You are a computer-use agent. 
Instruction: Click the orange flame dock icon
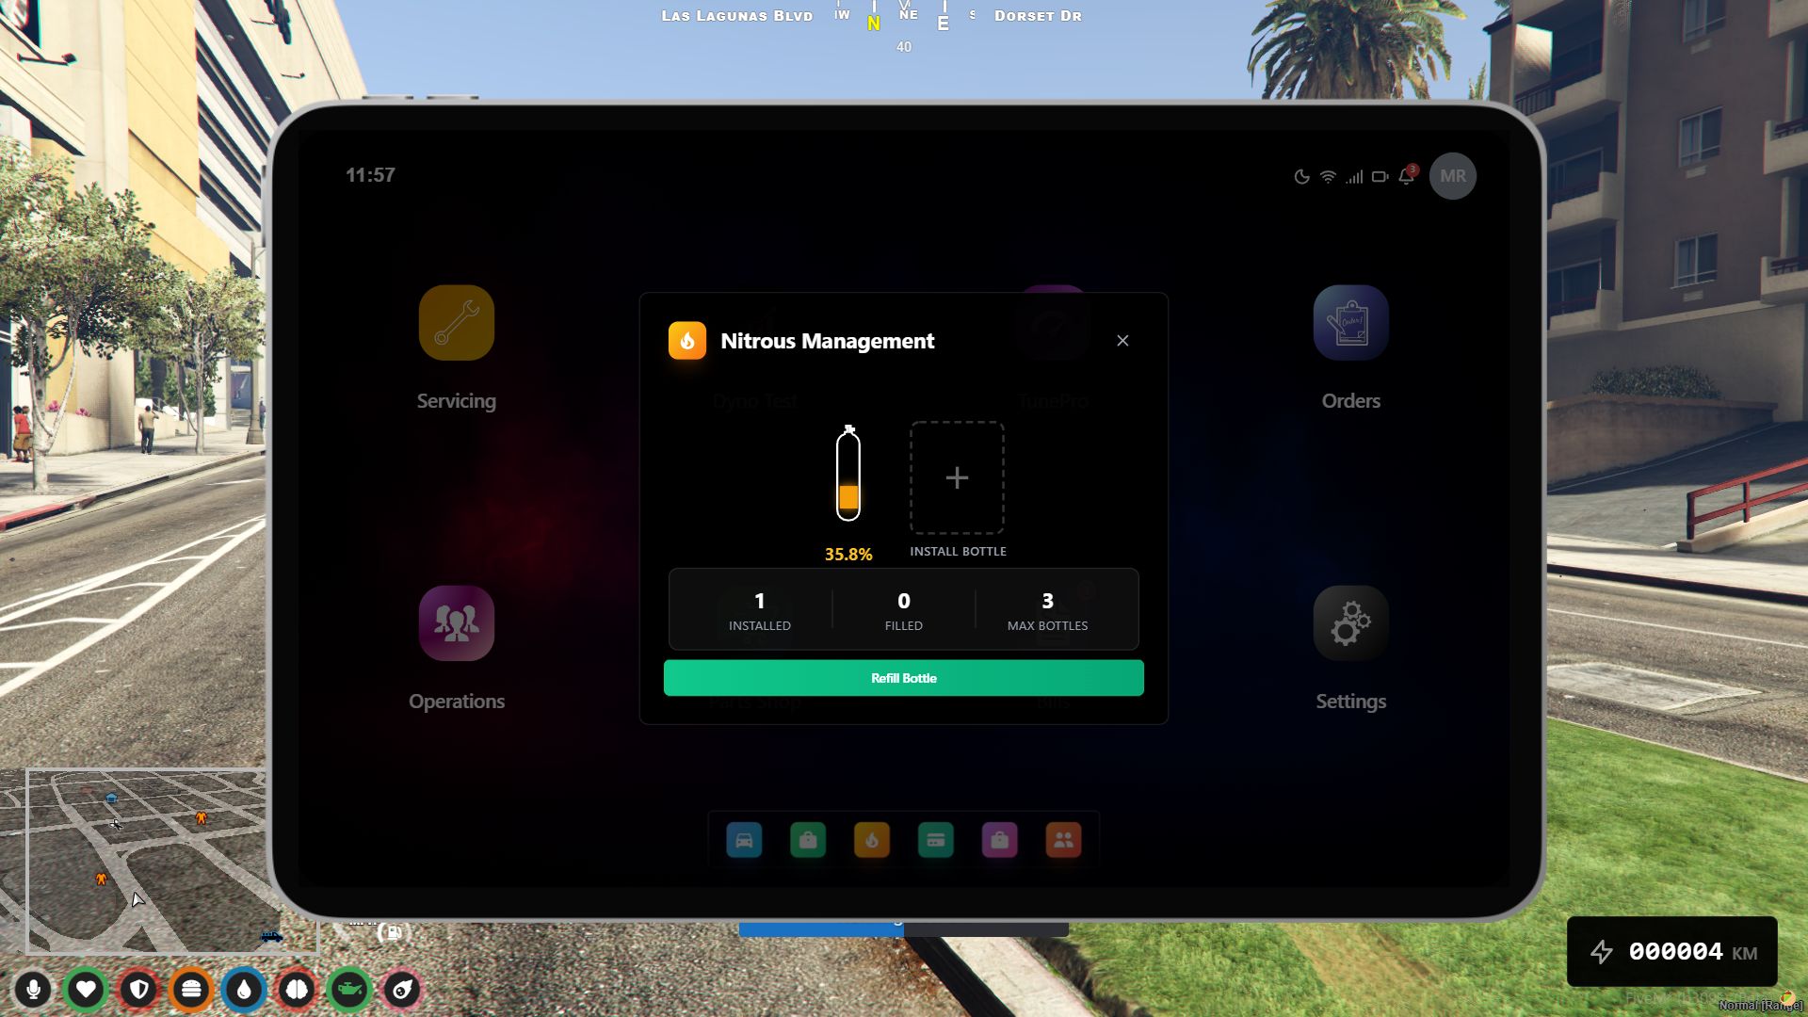point(872,840)
